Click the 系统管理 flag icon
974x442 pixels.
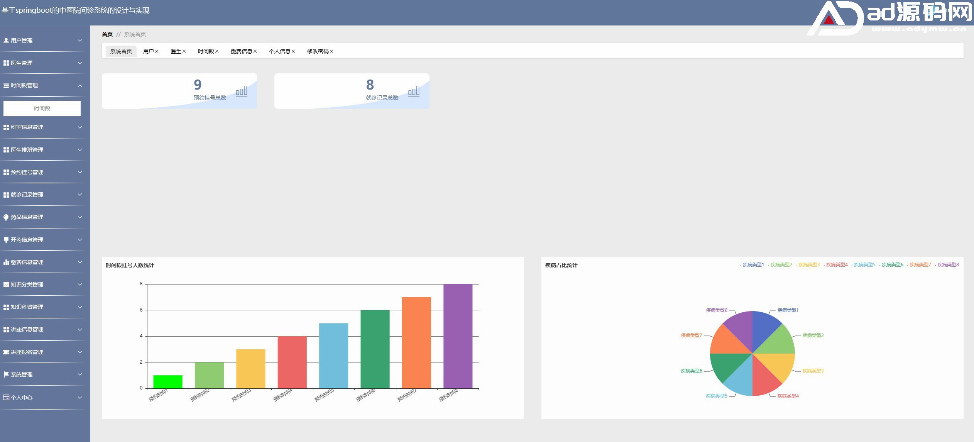click(6, 374)
